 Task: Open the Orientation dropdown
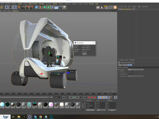coord(135,76)
